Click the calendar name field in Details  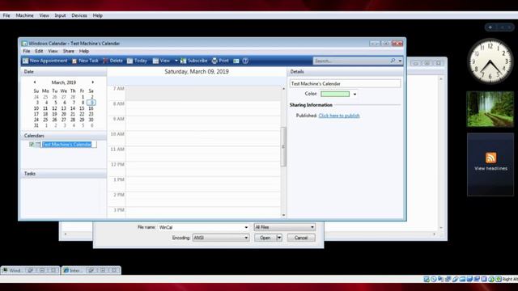coord(346,83)
